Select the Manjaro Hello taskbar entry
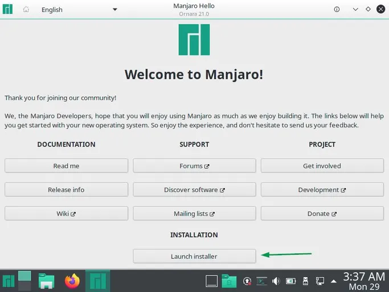 click(97, 281)
